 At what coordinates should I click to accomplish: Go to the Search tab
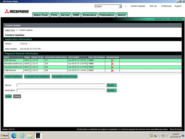click(x=122, y=15)
